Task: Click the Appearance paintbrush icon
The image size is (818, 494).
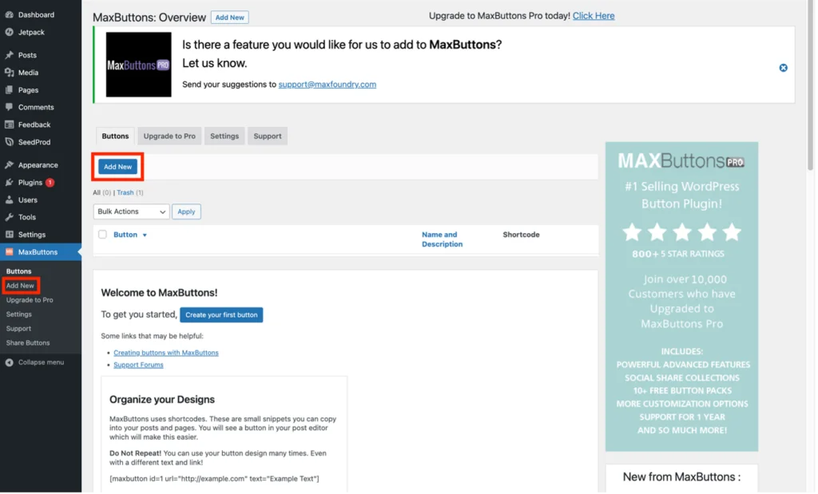Action: 9,164
